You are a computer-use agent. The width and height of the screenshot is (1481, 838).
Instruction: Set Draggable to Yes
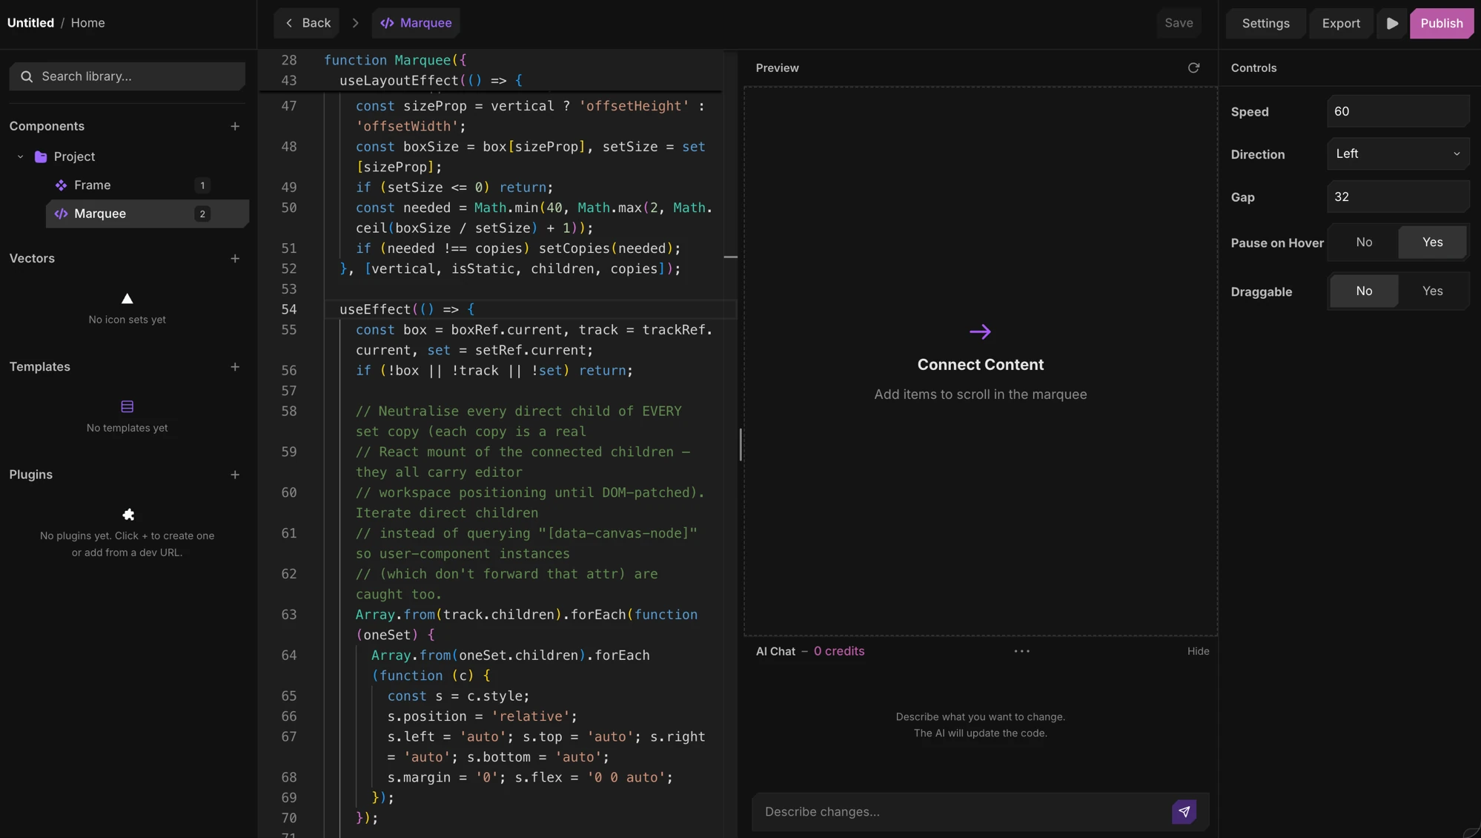(x=1432, y=291)
